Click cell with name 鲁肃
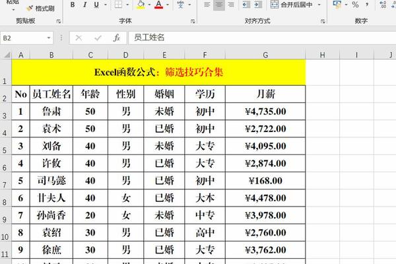The image size is (396, 264). click(51, 112)
